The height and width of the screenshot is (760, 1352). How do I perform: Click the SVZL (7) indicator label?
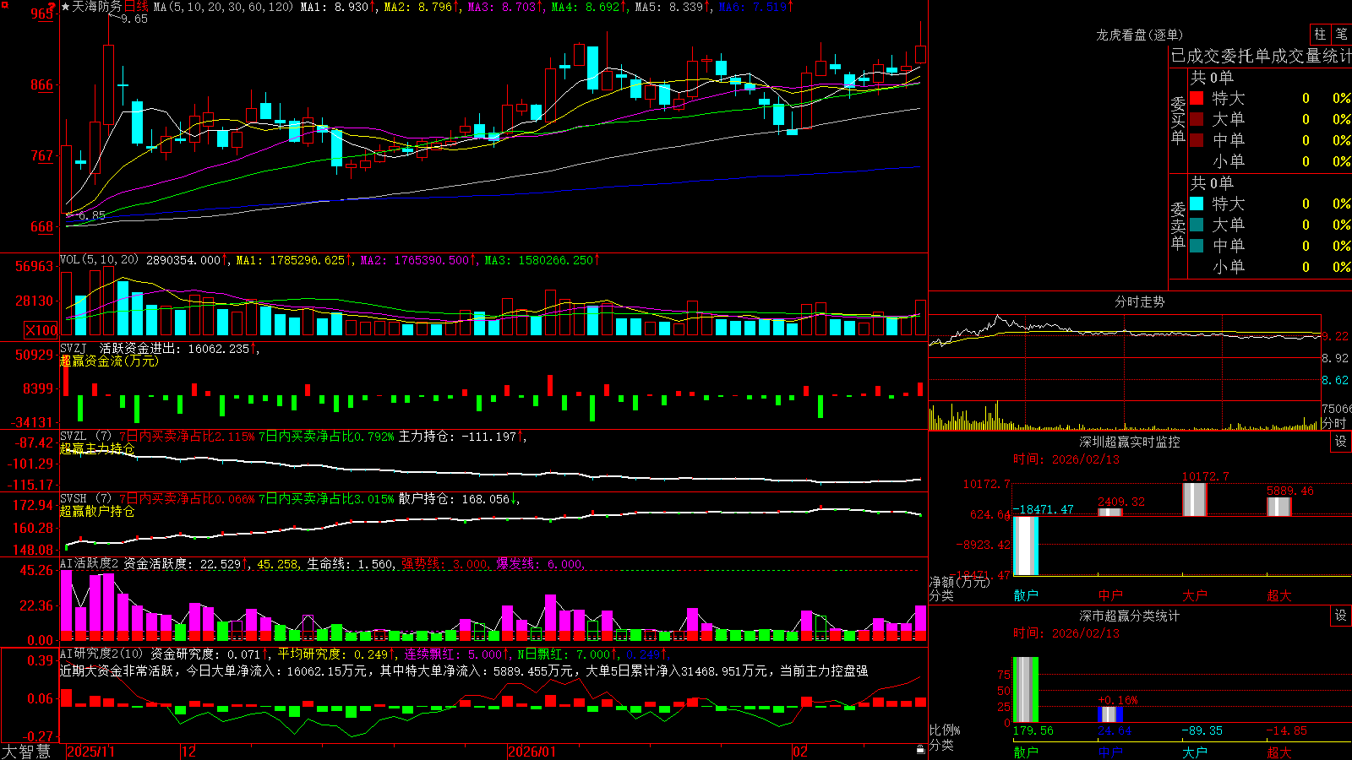85,437
